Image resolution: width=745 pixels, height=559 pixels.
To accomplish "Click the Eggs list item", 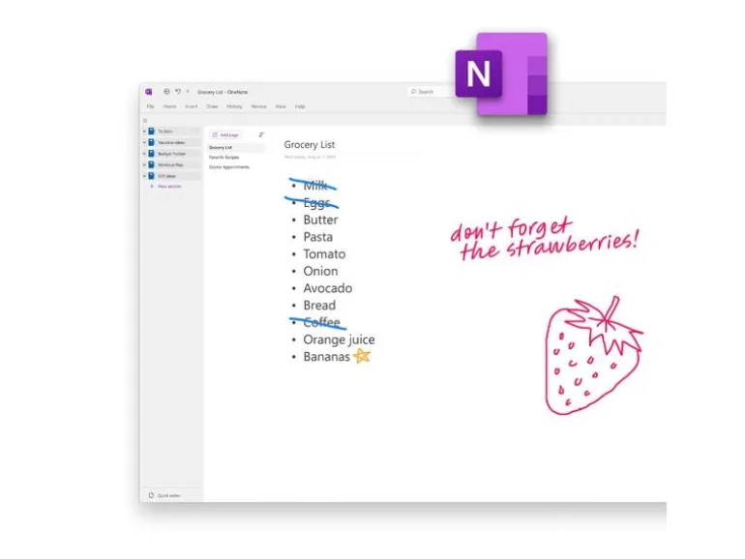I will click(x=316, y=203).
